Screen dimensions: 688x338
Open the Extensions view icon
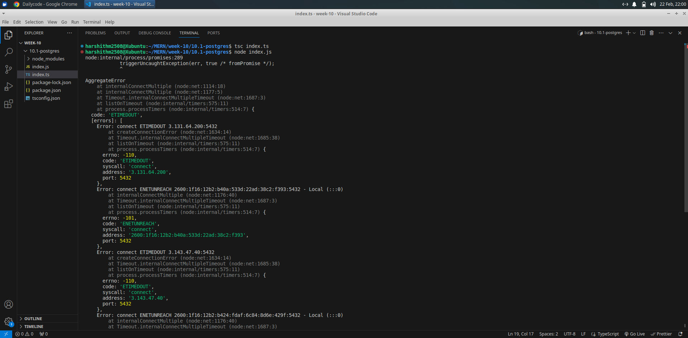(x=8, y=104)
